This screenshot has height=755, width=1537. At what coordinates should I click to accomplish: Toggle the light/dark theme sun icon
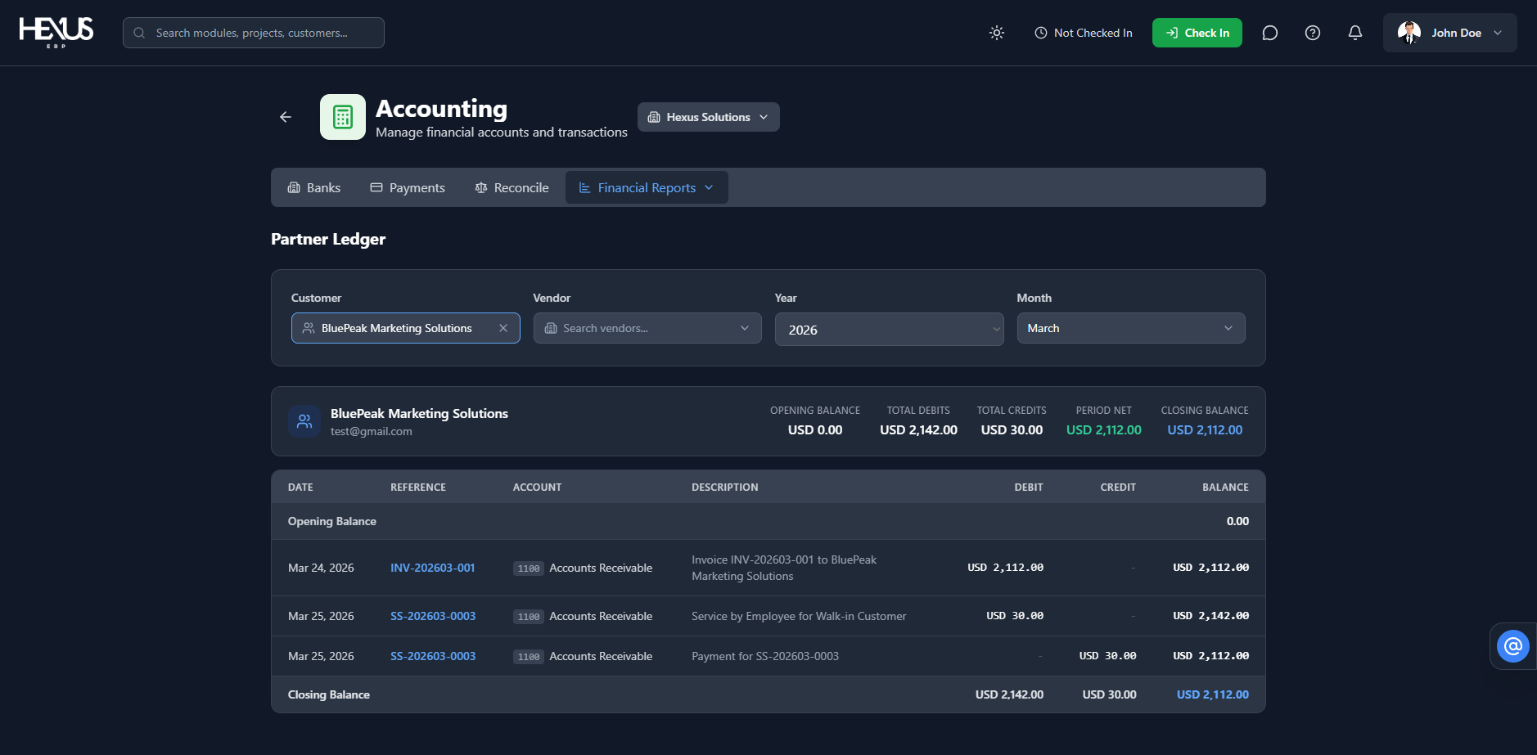997,33
